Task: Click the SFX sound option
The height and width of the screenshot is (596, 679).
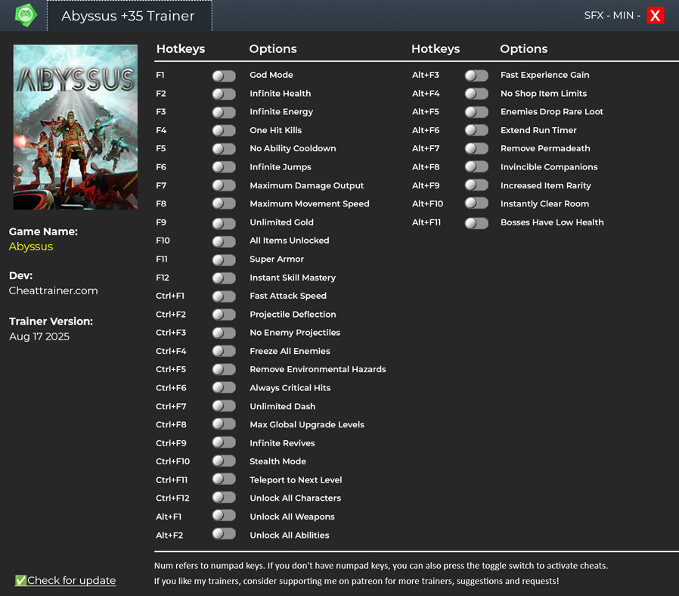Action: pos(594,16)
